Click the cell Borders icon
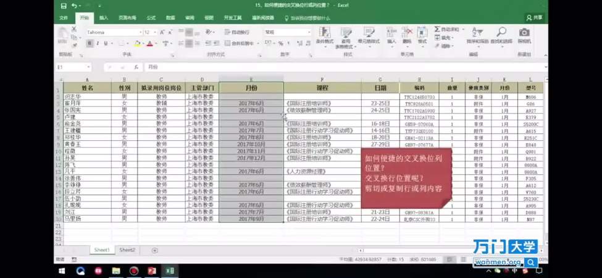The image size is (602, 278). pos(121,43)
